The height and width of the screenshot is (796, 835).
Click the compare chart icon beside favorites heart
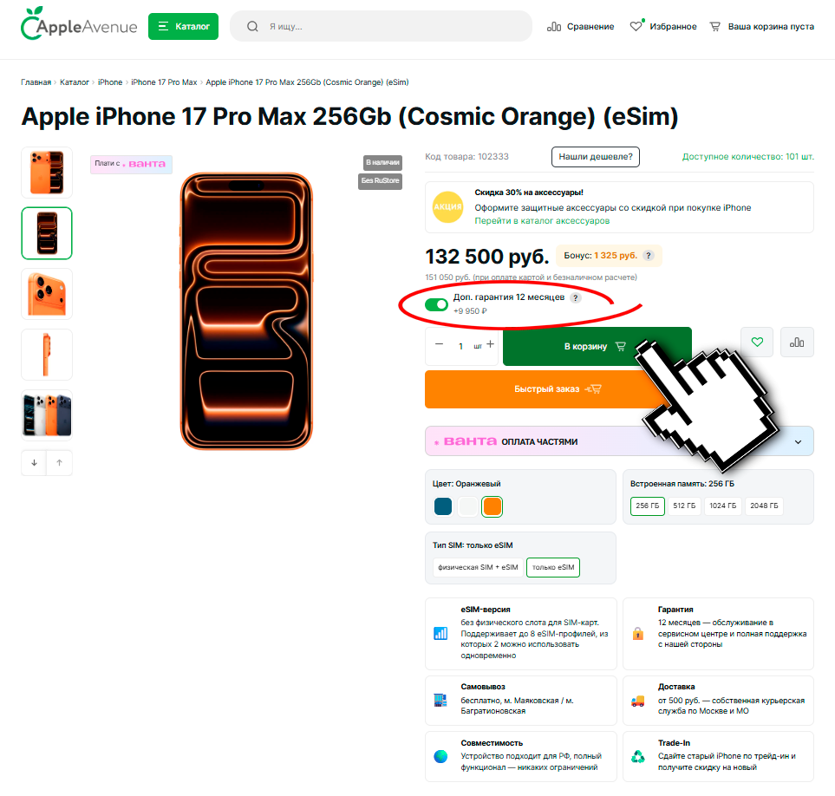797,342
